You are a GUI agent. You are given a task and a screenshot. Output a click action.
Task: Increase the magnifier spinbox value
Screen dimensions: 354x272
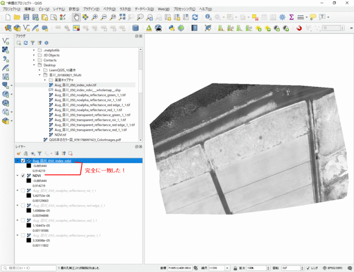tap(268, 267)
